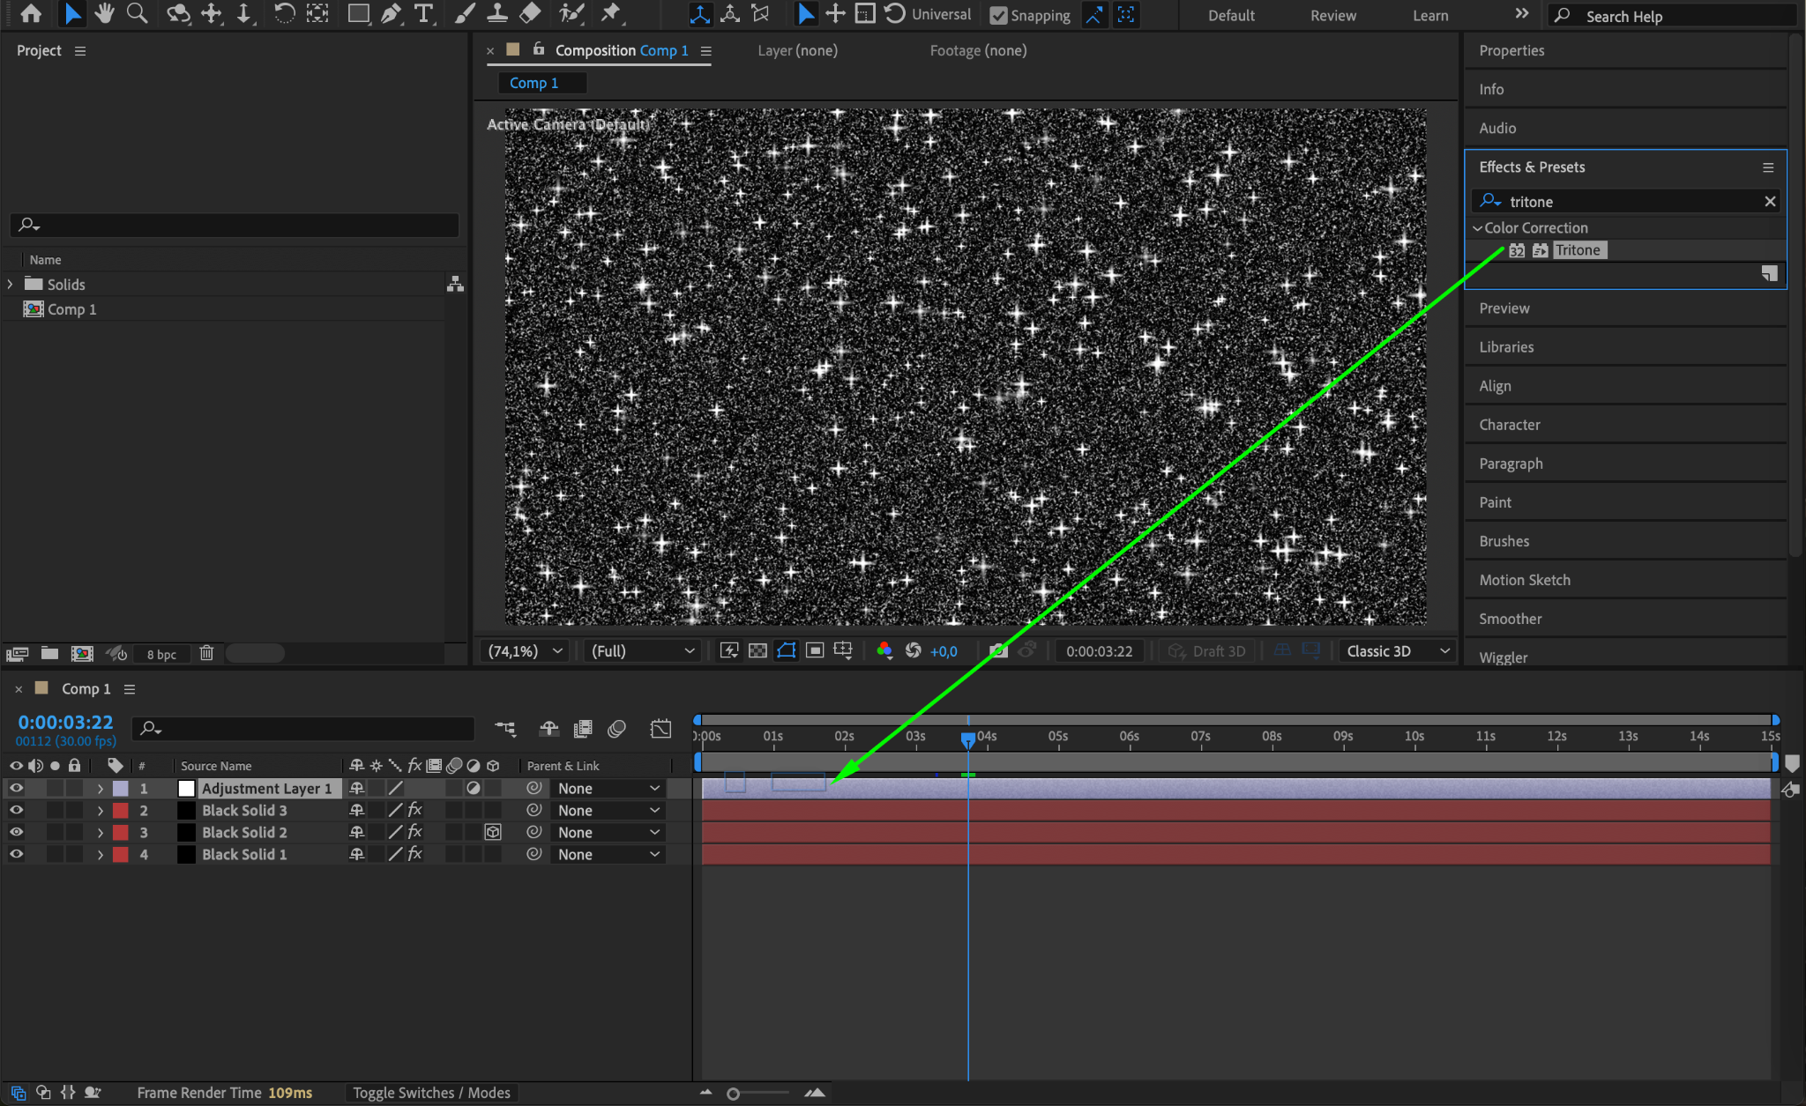Select the Zoom tool in toolbar

[137, 14]
